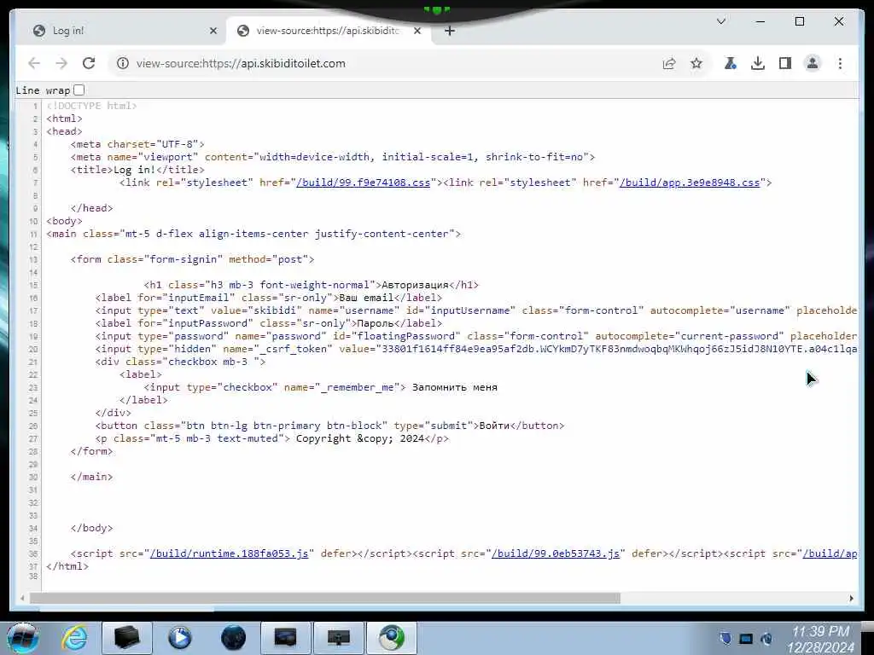Open the black folder taskbar icon

coord(126,638)
